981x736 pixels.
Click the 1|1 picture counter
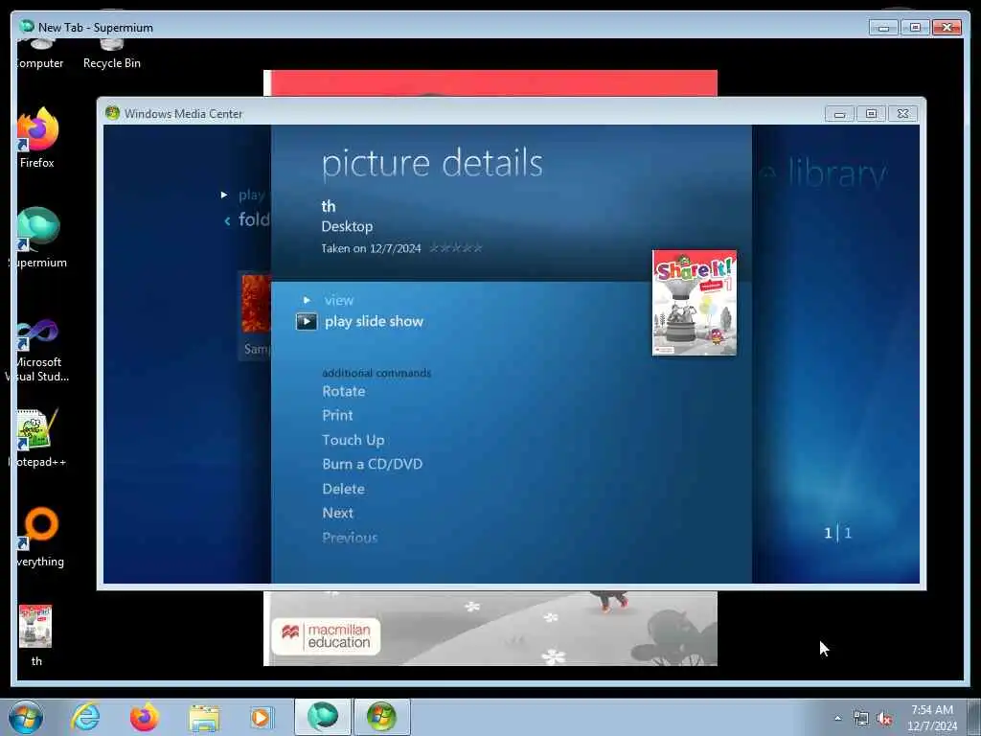coord(837,533)
